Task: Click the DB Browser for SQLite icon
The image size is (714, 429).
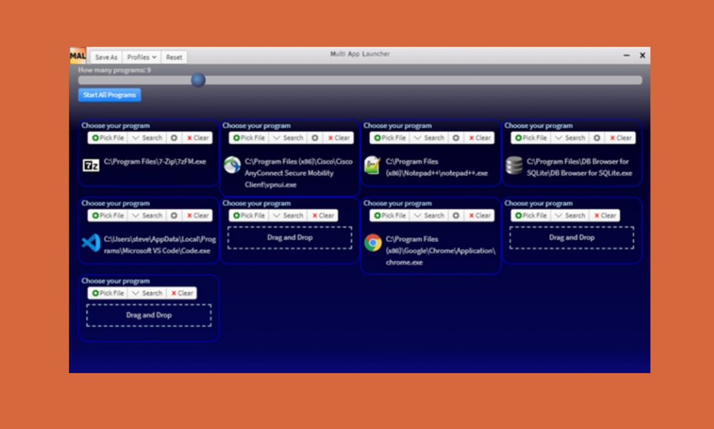Action: (514, 165)
